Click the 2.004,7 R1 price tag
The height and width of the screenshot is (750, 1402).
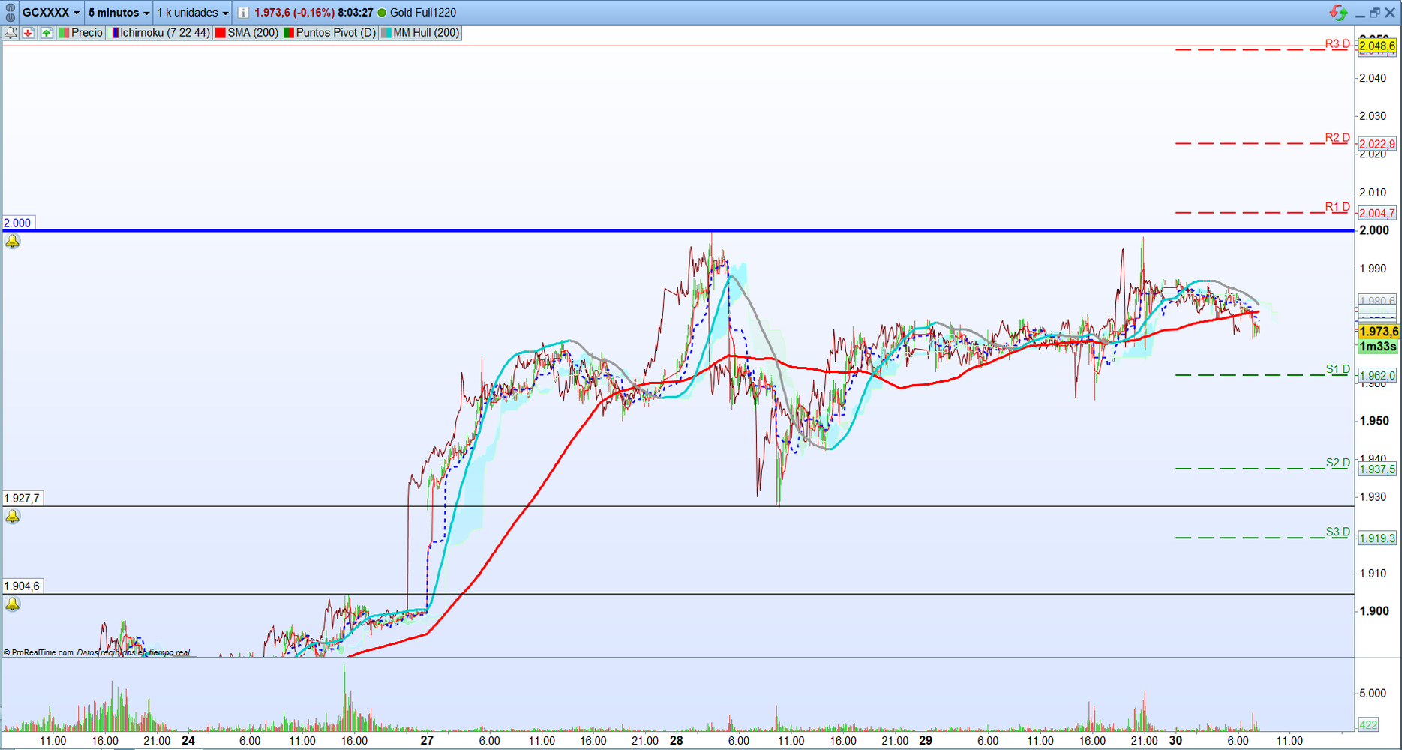pyautogui.click(x=1377, y=213)
